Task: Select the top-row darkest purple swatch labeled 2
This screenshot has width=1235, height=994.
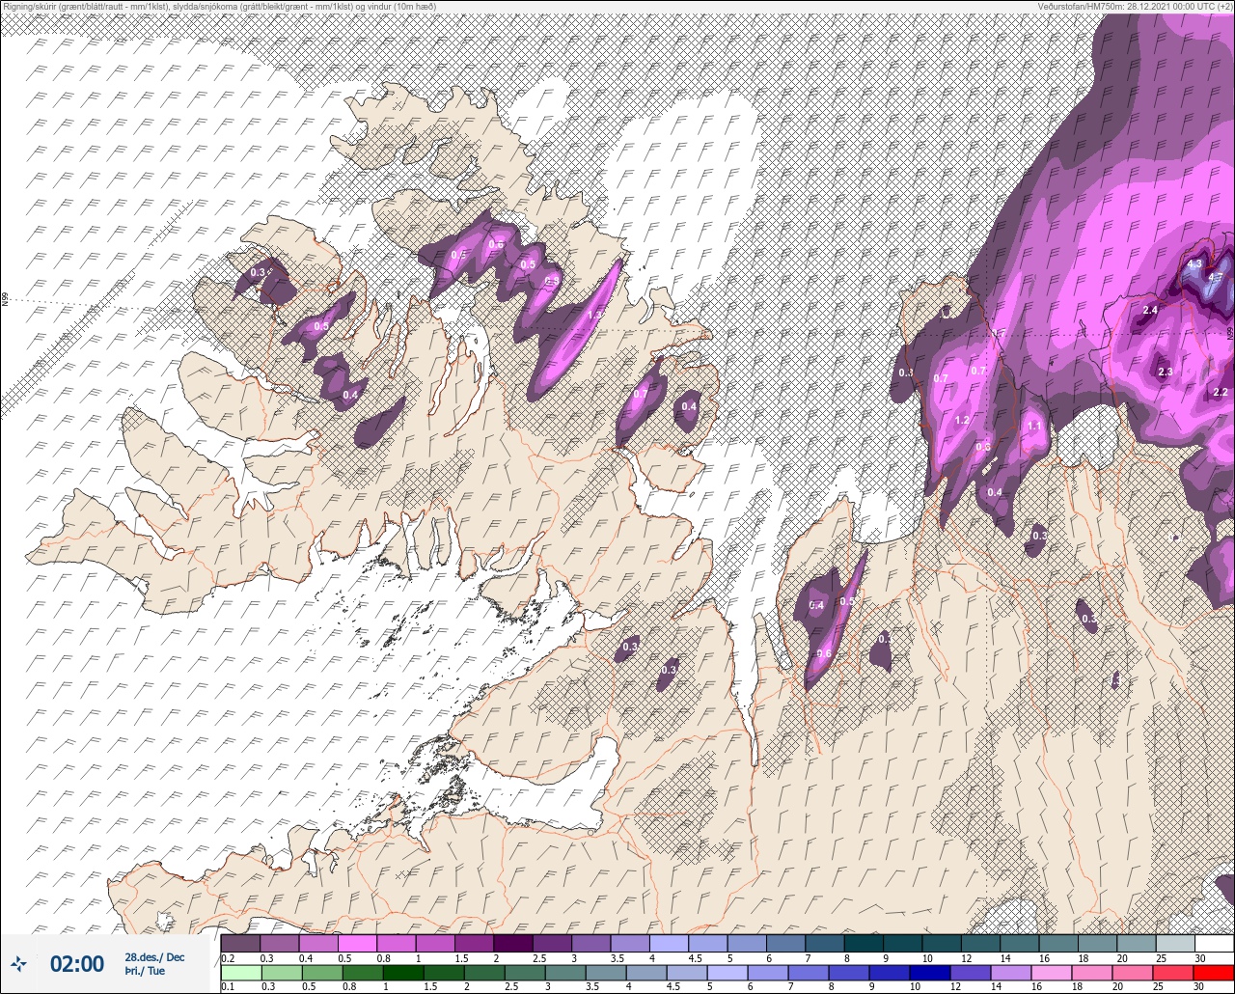Action: click(x=513, y=943)
